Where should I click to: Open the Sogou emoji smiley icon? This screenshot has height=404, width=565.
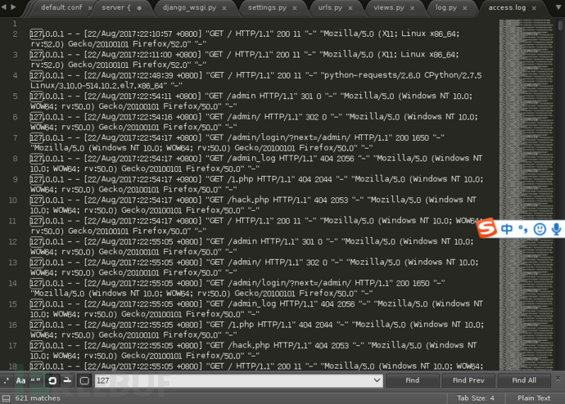point(540,229)
